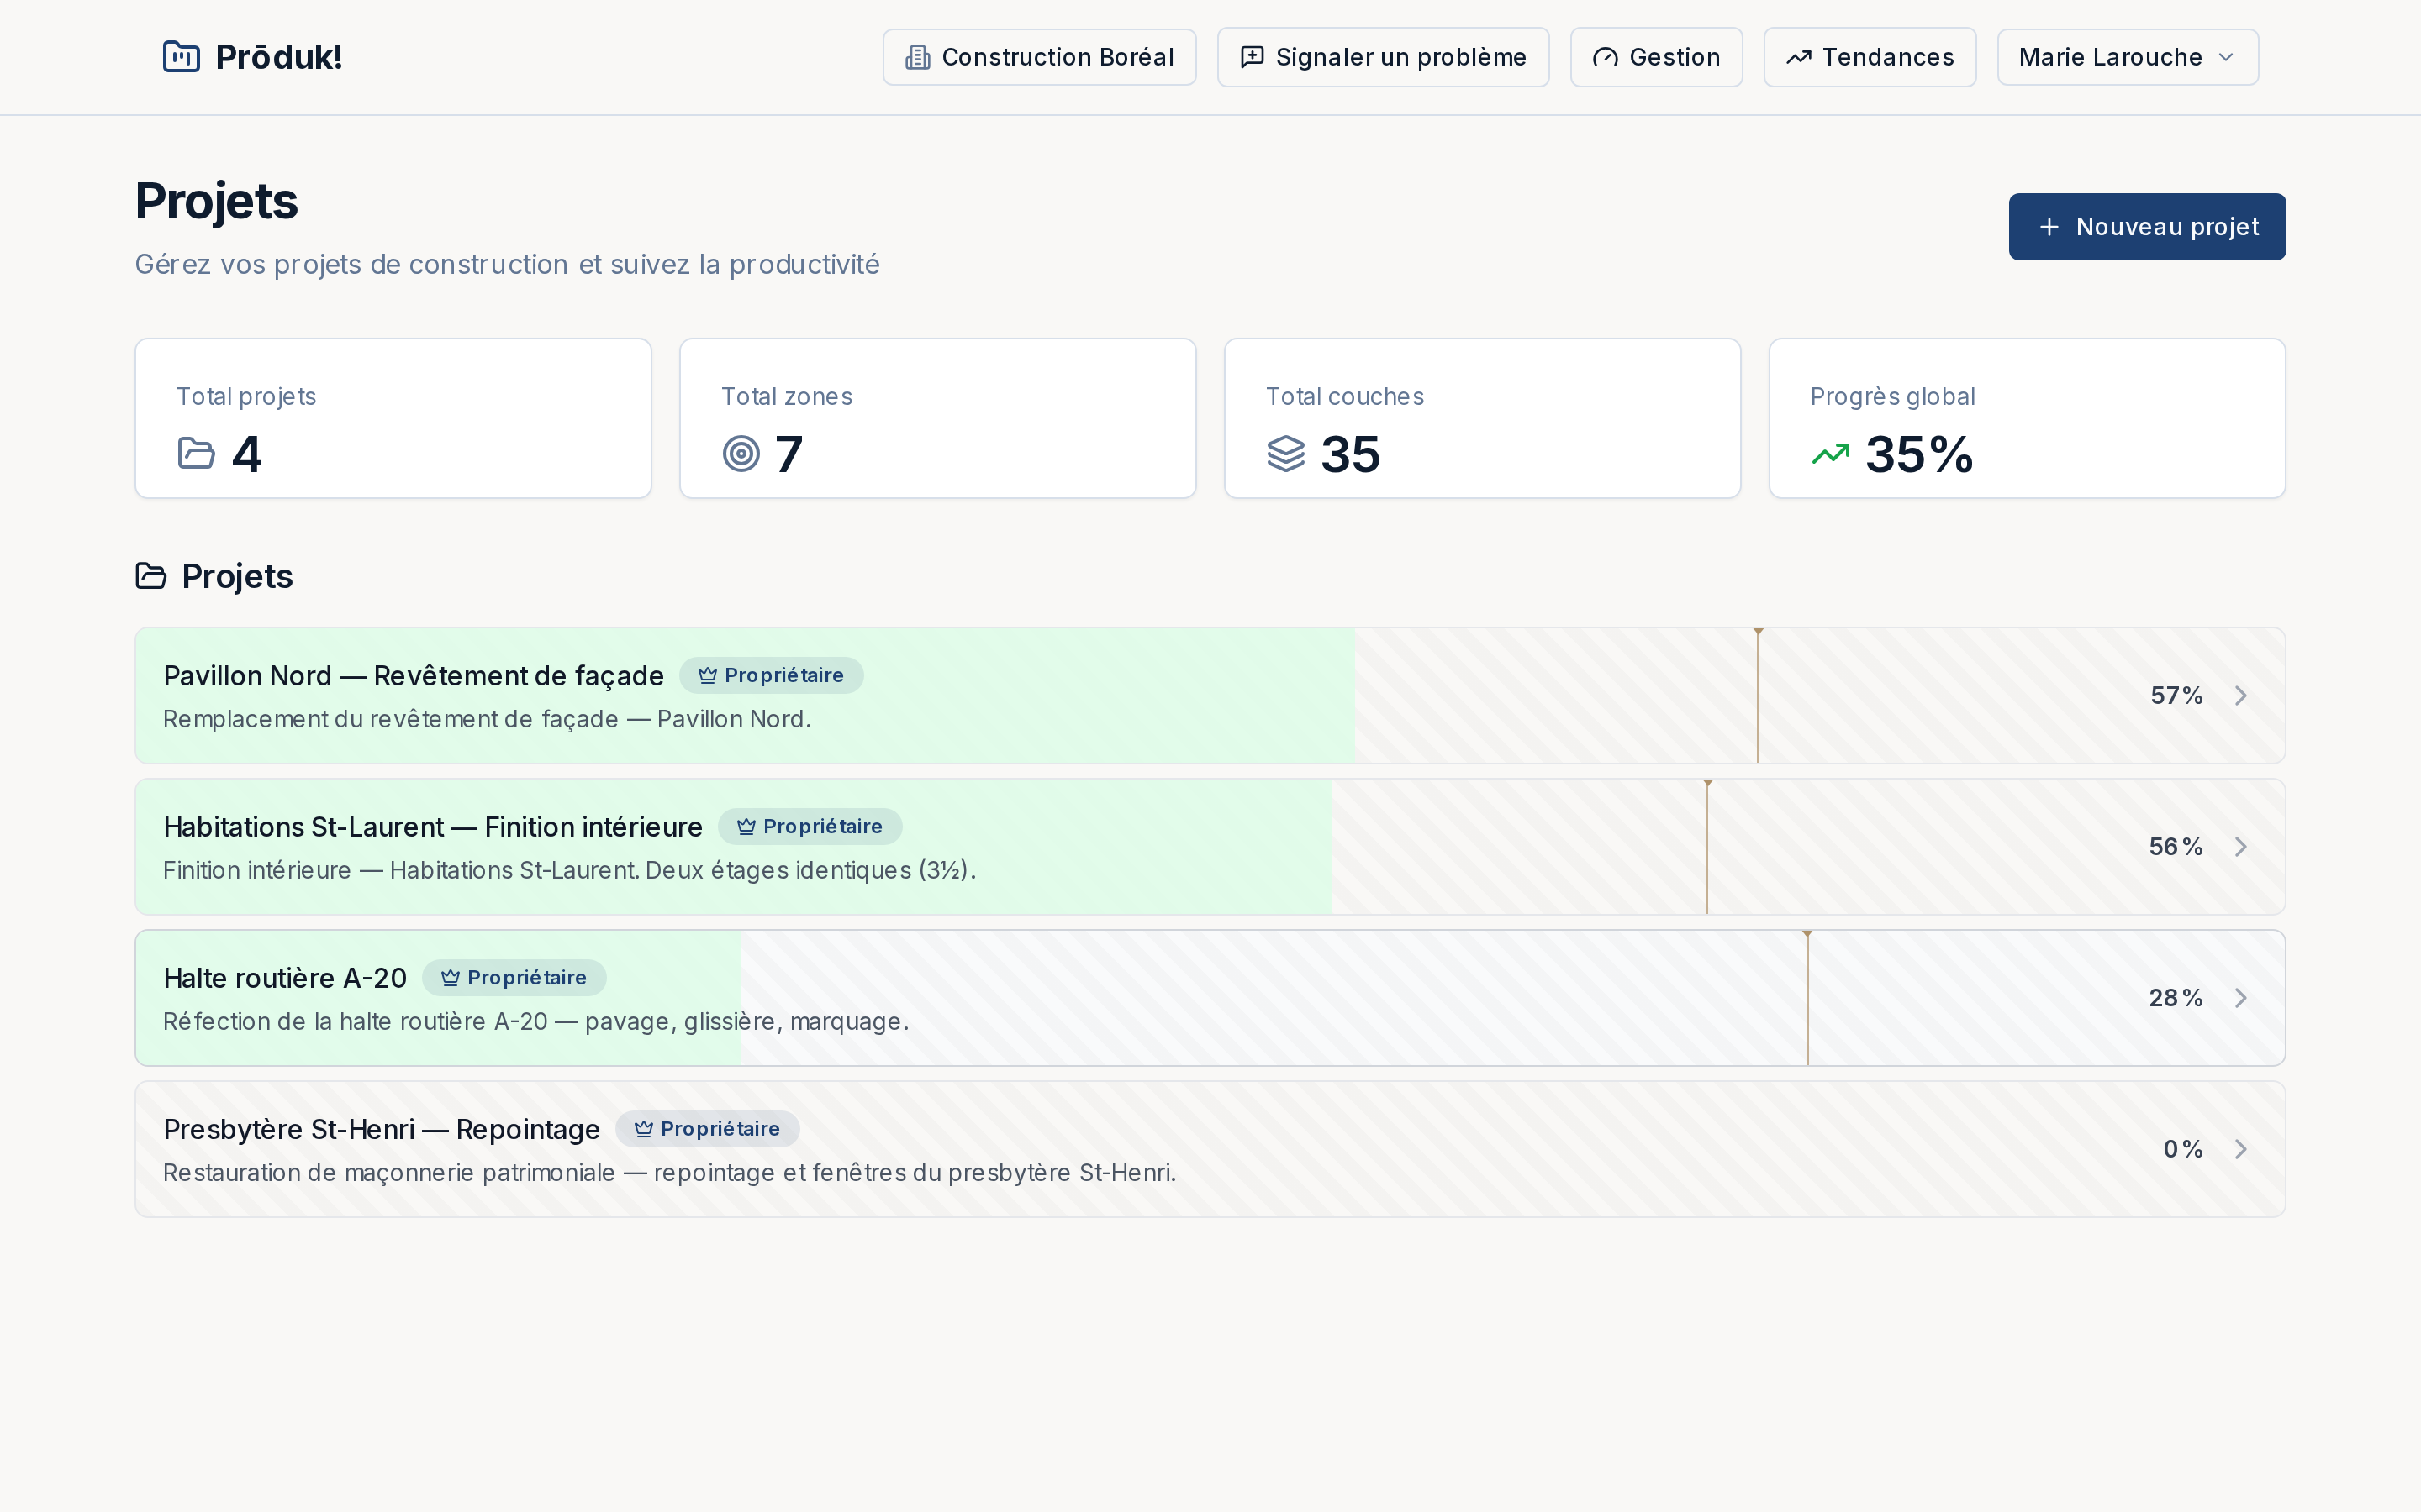The height and width of the screenshot is (1512, 2421).
Task: Click the target marker on Halte routière progress bar
Action: pyautogui.click(x=1807, y=997)
